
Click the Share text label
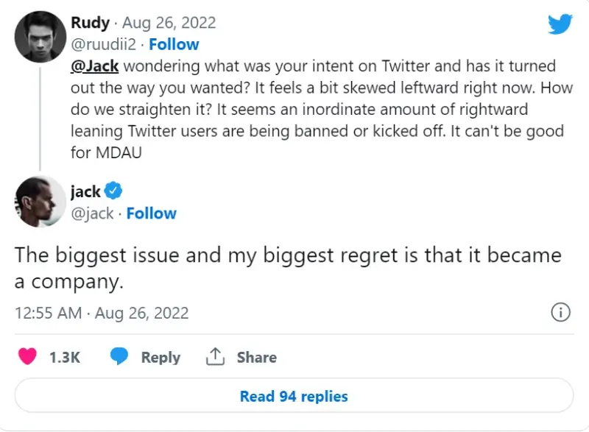256,357
